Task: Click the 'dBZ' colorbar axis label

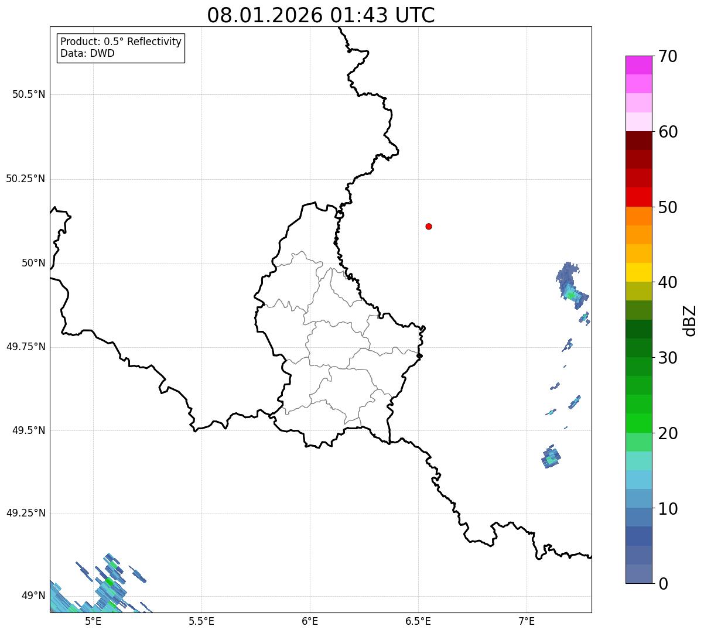Action: [690, 320]
